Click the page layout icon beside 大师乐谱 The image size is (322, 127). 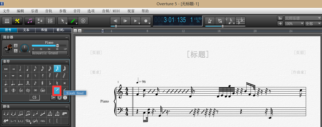tap(280, 18)
